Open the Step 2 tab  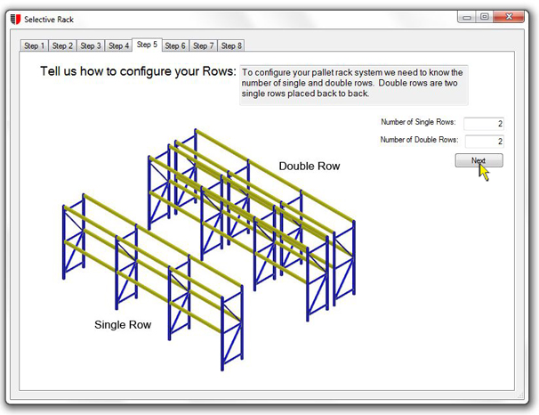pyautogui.click(x=62, y=45)
